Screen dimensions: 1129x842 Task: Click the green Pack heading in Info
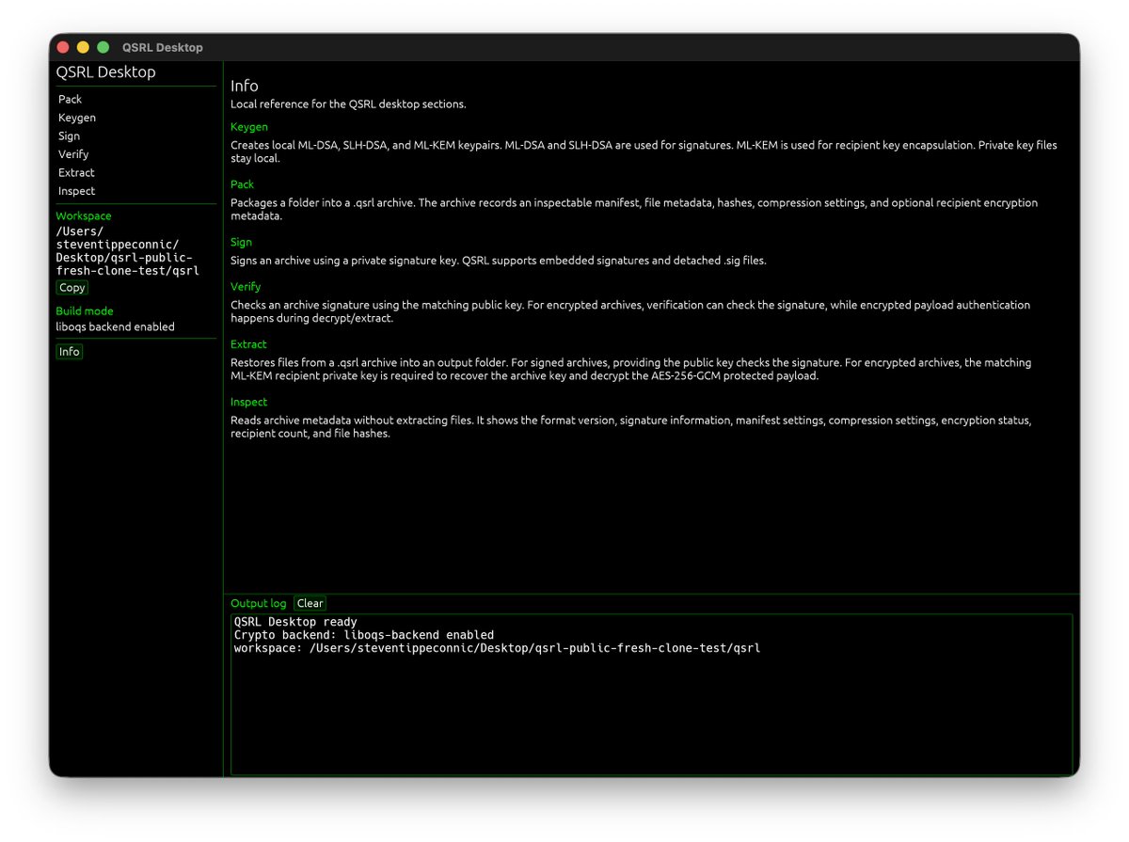242,184
